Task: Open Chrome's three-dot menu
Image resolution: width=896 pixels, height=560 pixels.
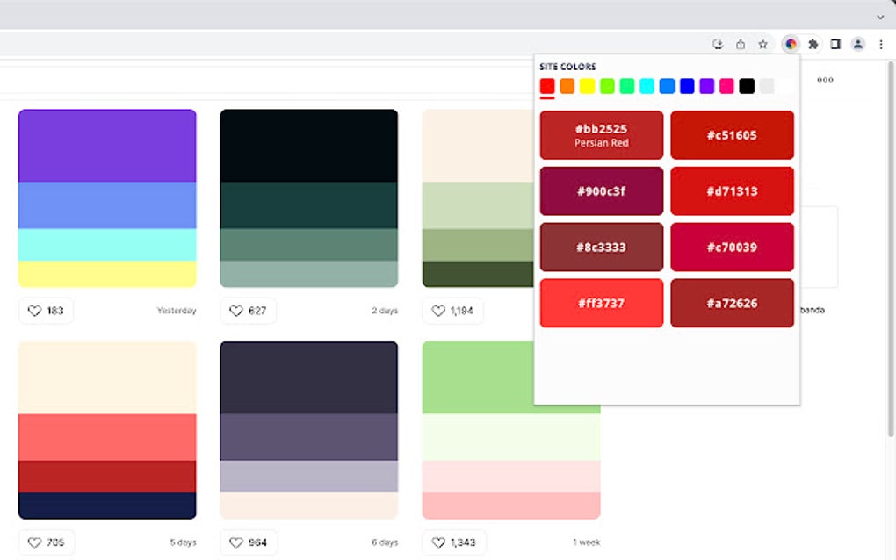Action: tap(881, 43)
